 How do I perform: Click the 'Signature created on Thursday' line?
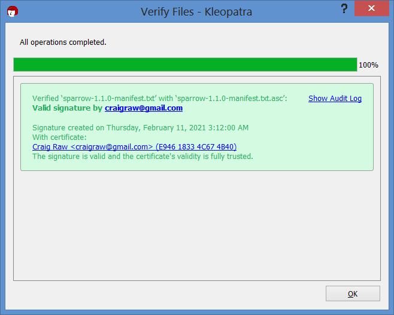coord(141,128)
